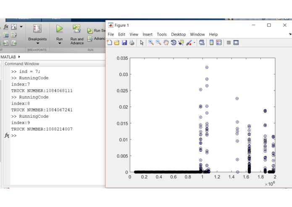Click the Advance button in Run group
This screenshot has height=207, width=292.
point(96,39)
